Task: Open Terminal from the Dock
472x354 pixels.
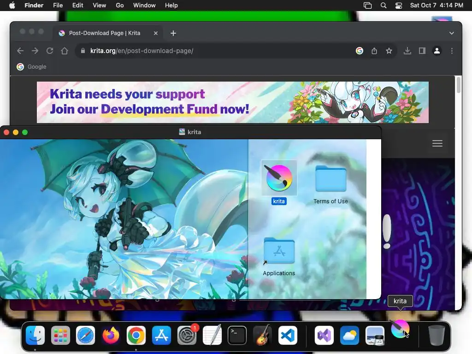Action: point(237,335)
